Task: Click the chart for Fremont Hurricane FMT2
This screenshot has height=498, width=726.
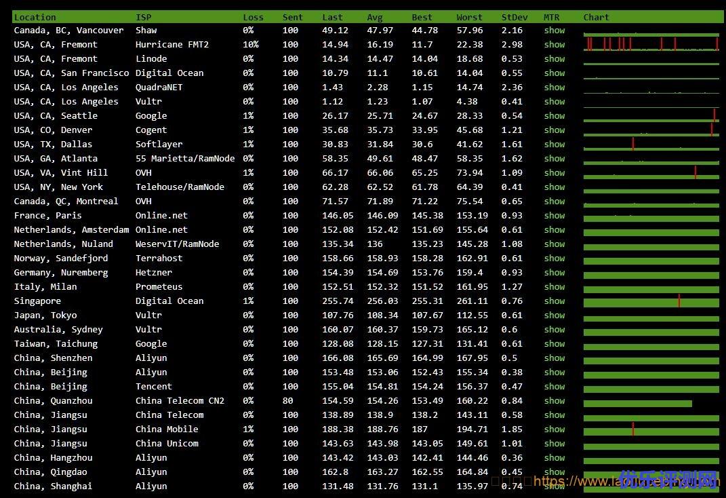Action: pyautogui.click(x=651, y=45)
